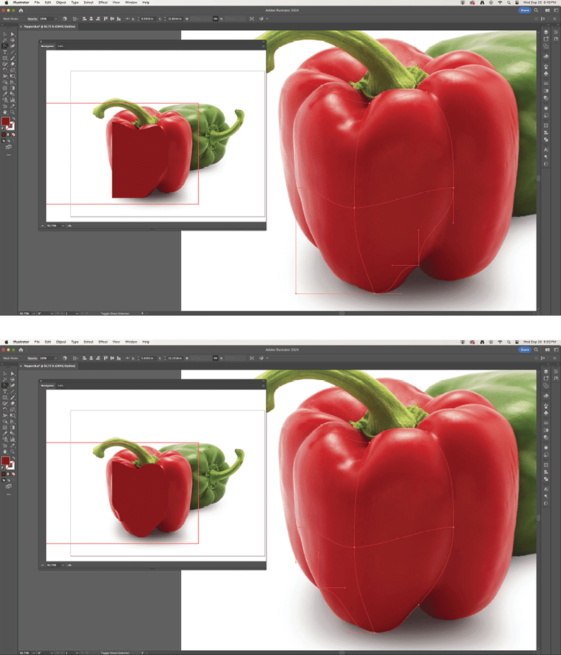Click the Isolate Selected Object icon in the upper control bar
561x655 pixels.
click(x=252, y=19)
